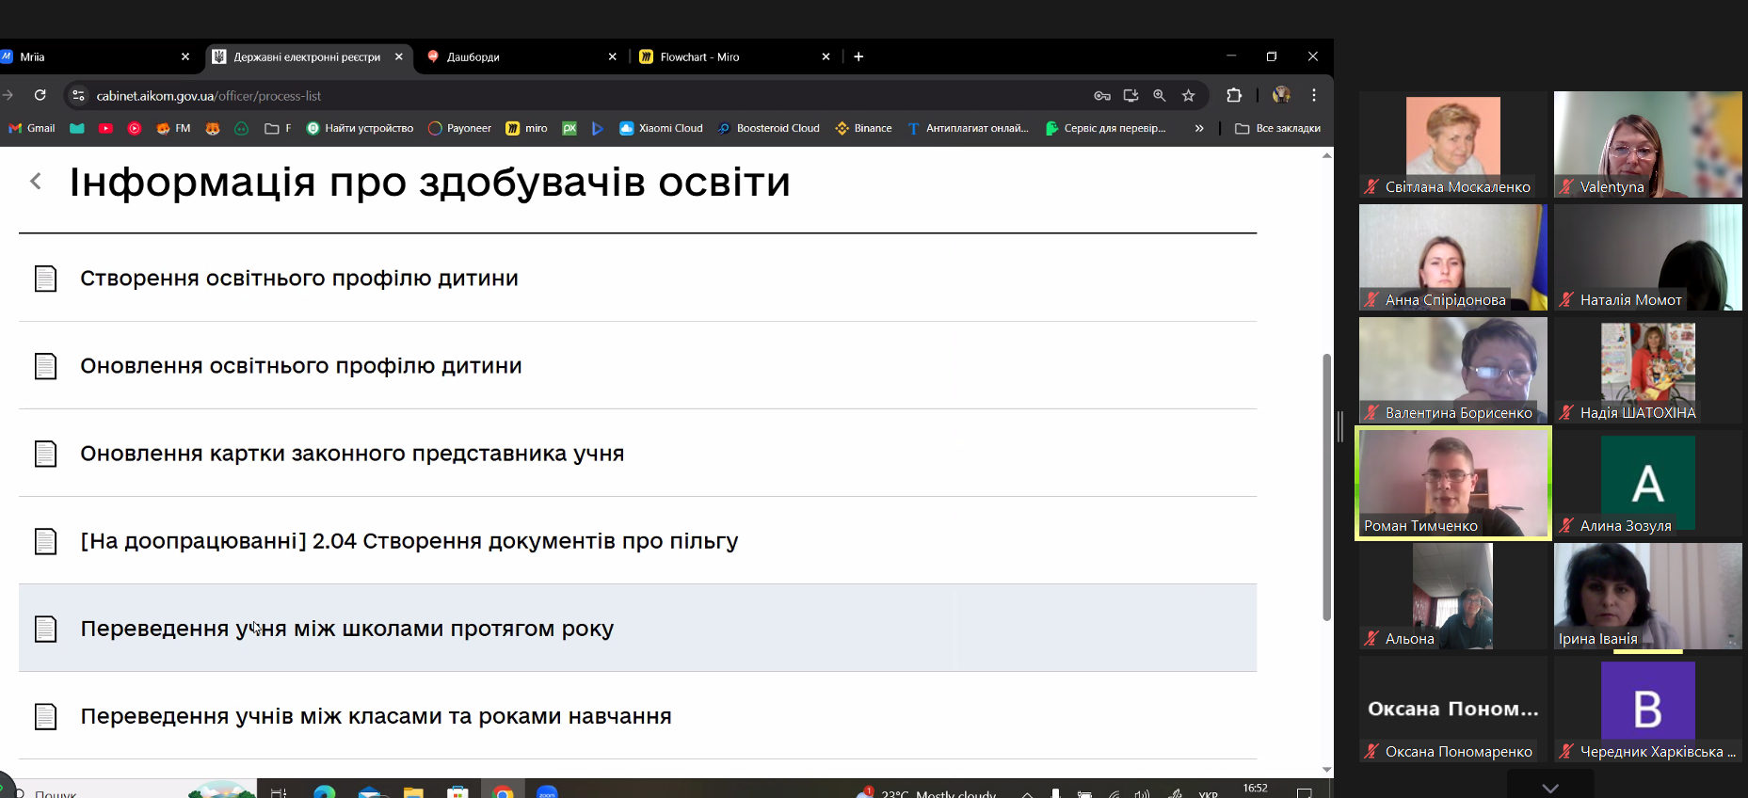
Task: Click the zoom magnifier icon in address bar
Action: pyautogui.click(x=1160, y=95)
